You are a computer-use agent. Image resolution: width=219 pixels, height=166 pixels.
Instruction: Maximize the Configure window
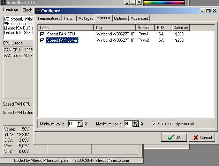point(208,11)
